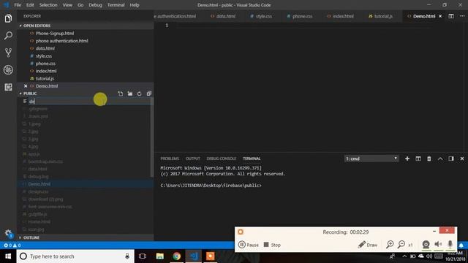The image size is (468, 263).
Task: Switch to the OUTPUT panel tab
Action: pos(193,159)
